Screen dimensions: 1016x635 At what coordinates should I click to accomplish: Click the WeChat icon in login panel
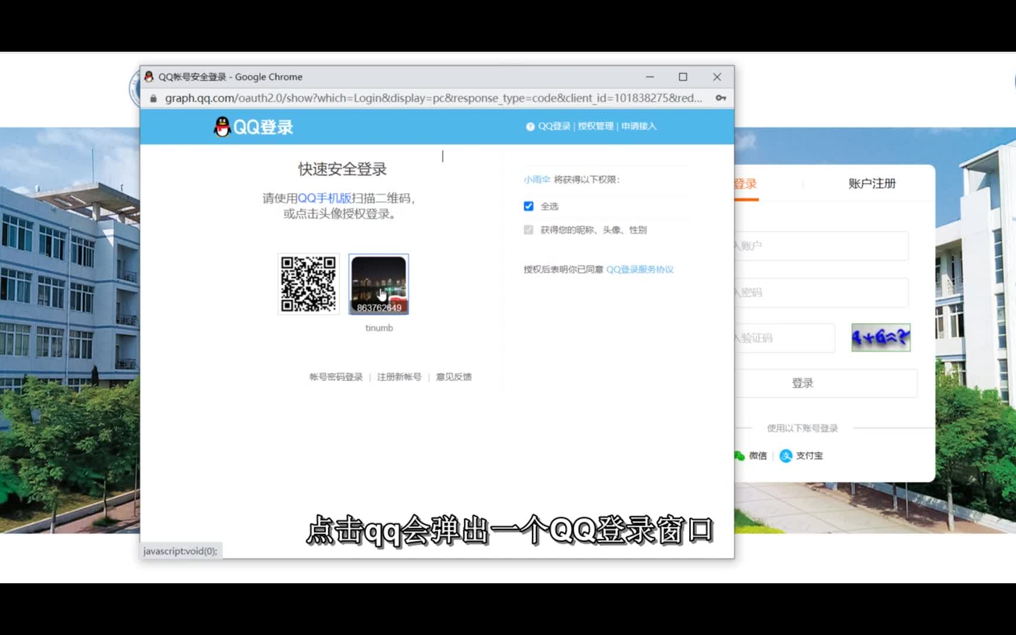point(739,456)
